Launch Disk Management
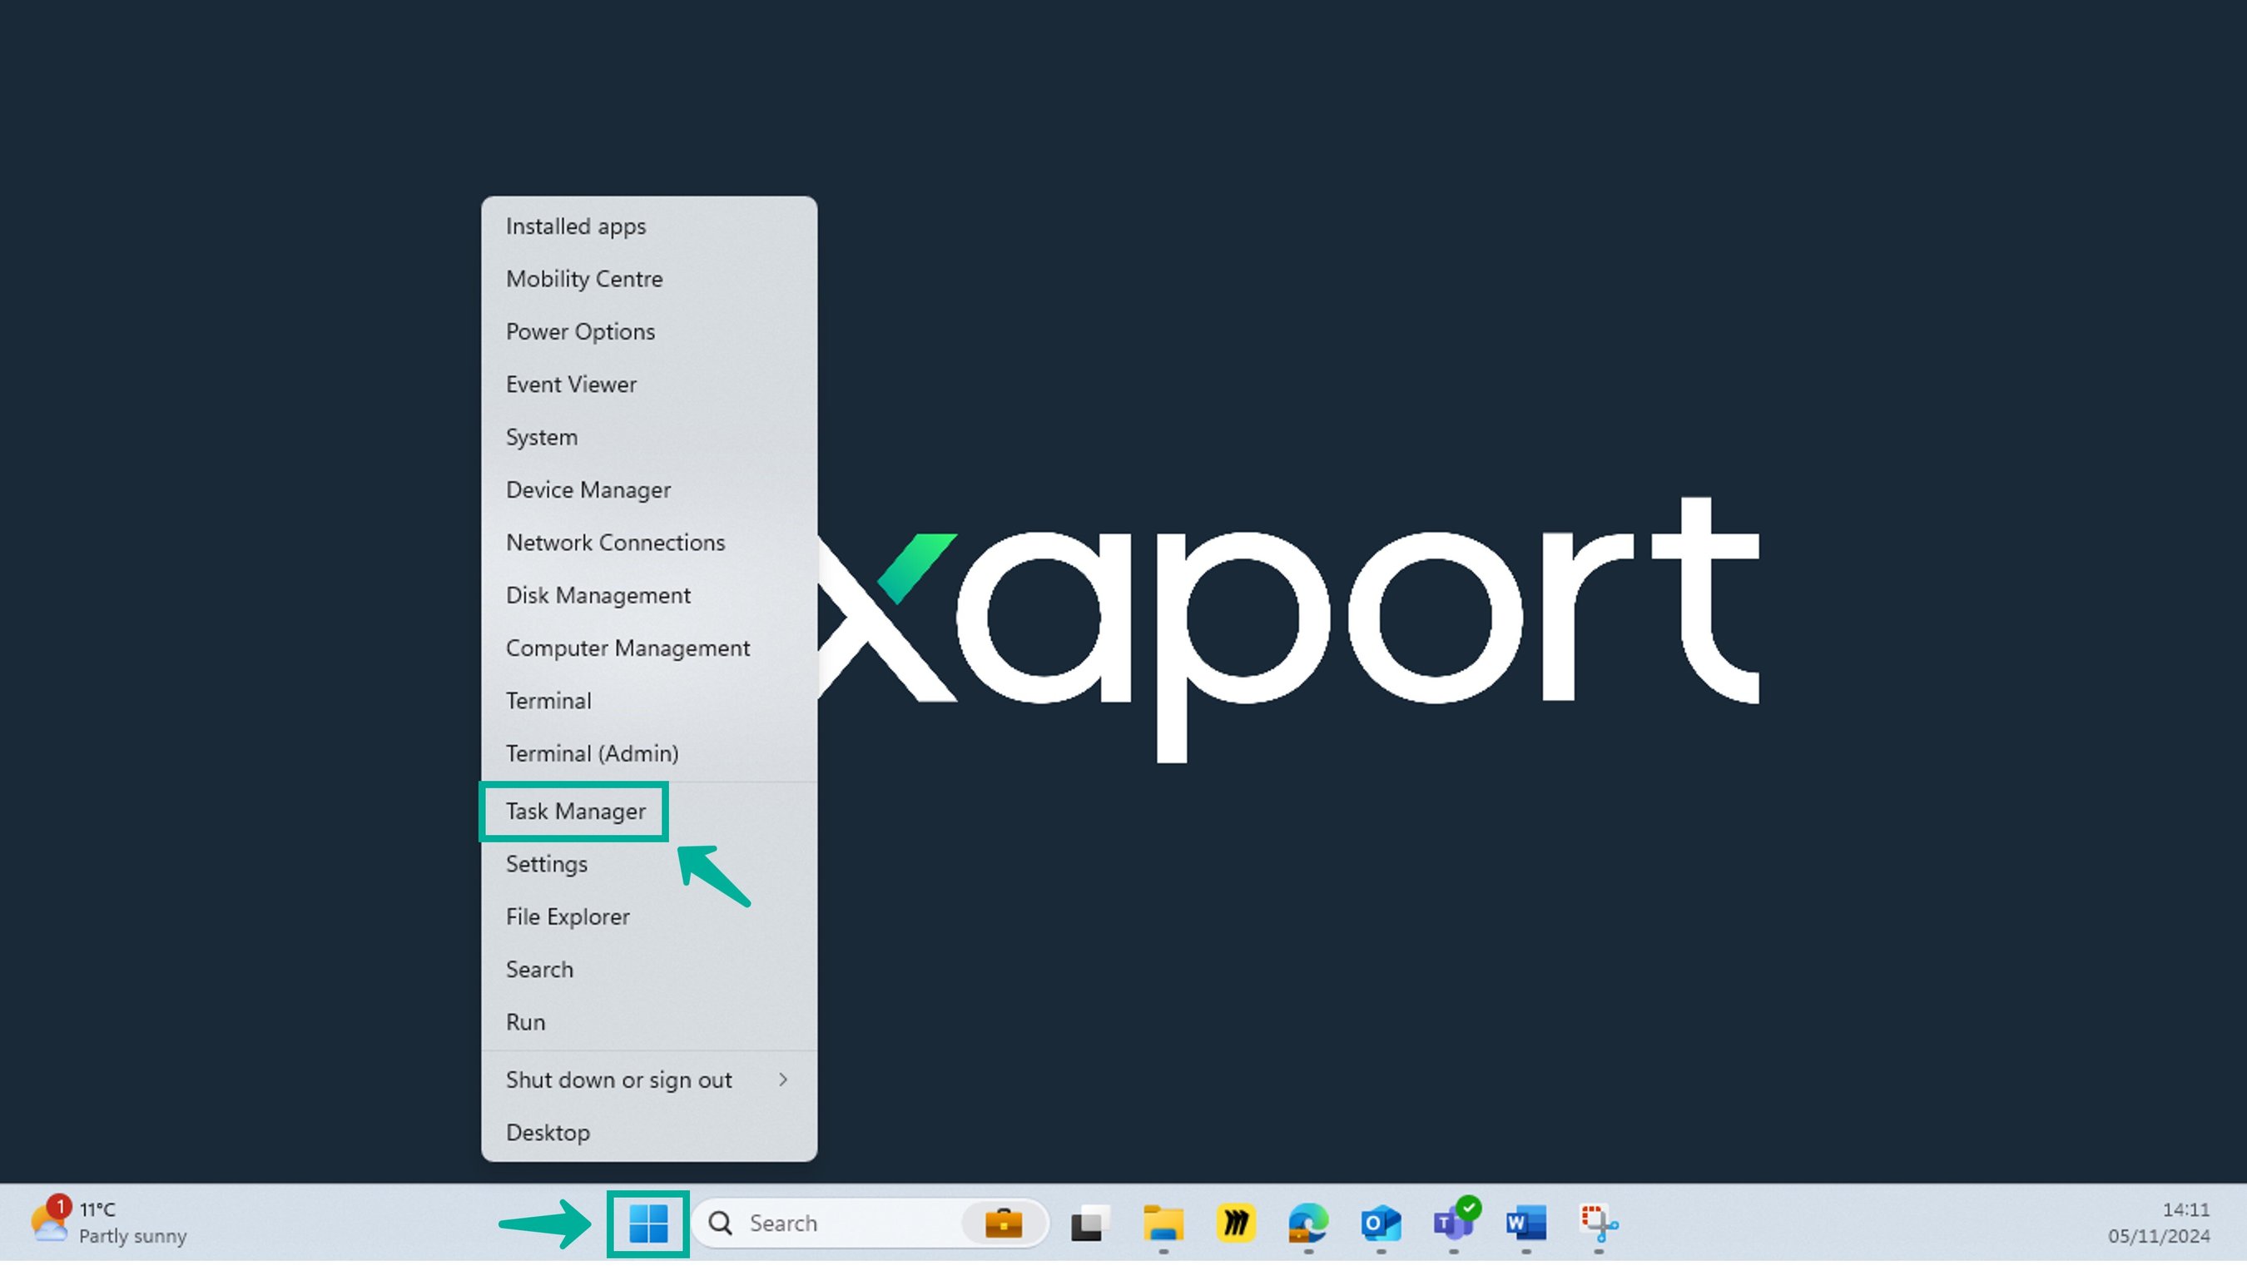This screenshot has width=2247, height=1271. (597, 594)
